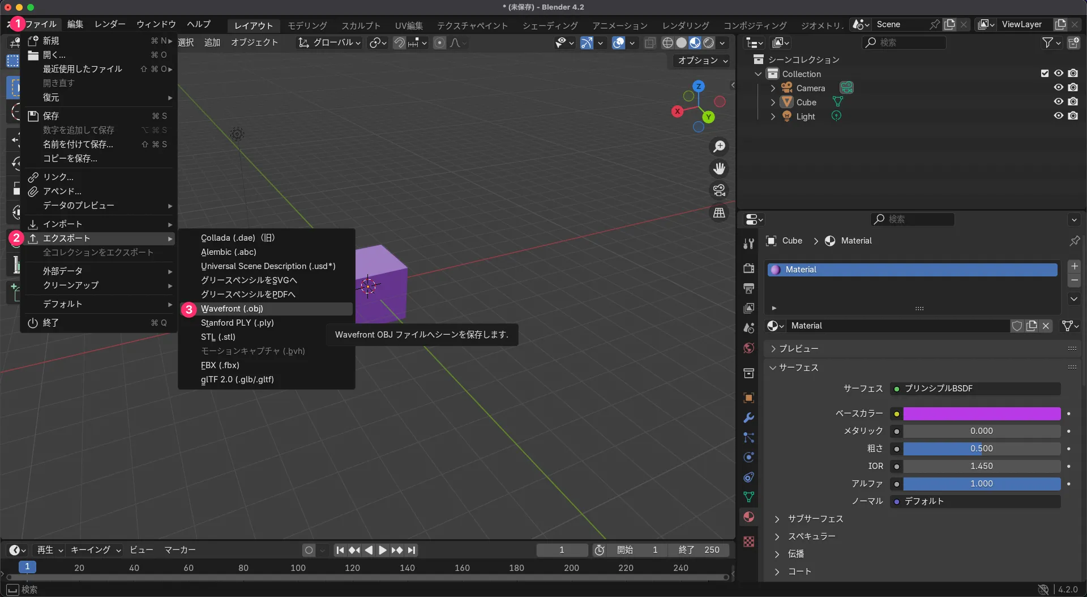The image size is (1087, 597).
Task: Expand the サブサーフェス panel
Action: pos(777,519)
